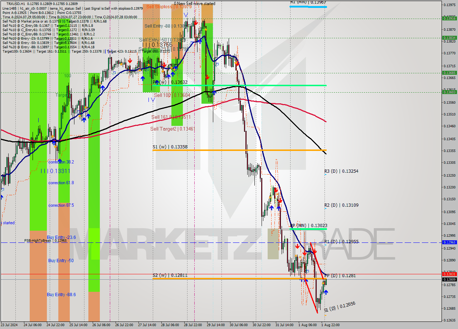Click the 'R3 (D) | 0.13254' resistance label
Viewport: 458px width, 329px height.
point(341,171)
